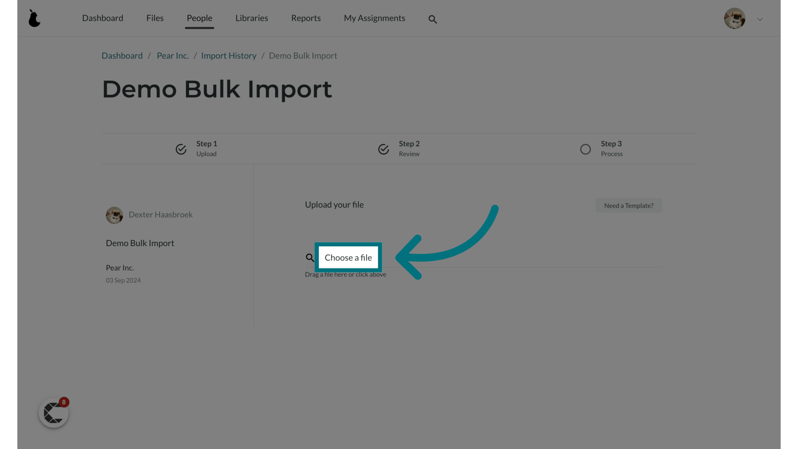Select the Dashboard navigation tab
Image resolution: width=798 pixels, height=449 pixels.
(x=103, y=18)
